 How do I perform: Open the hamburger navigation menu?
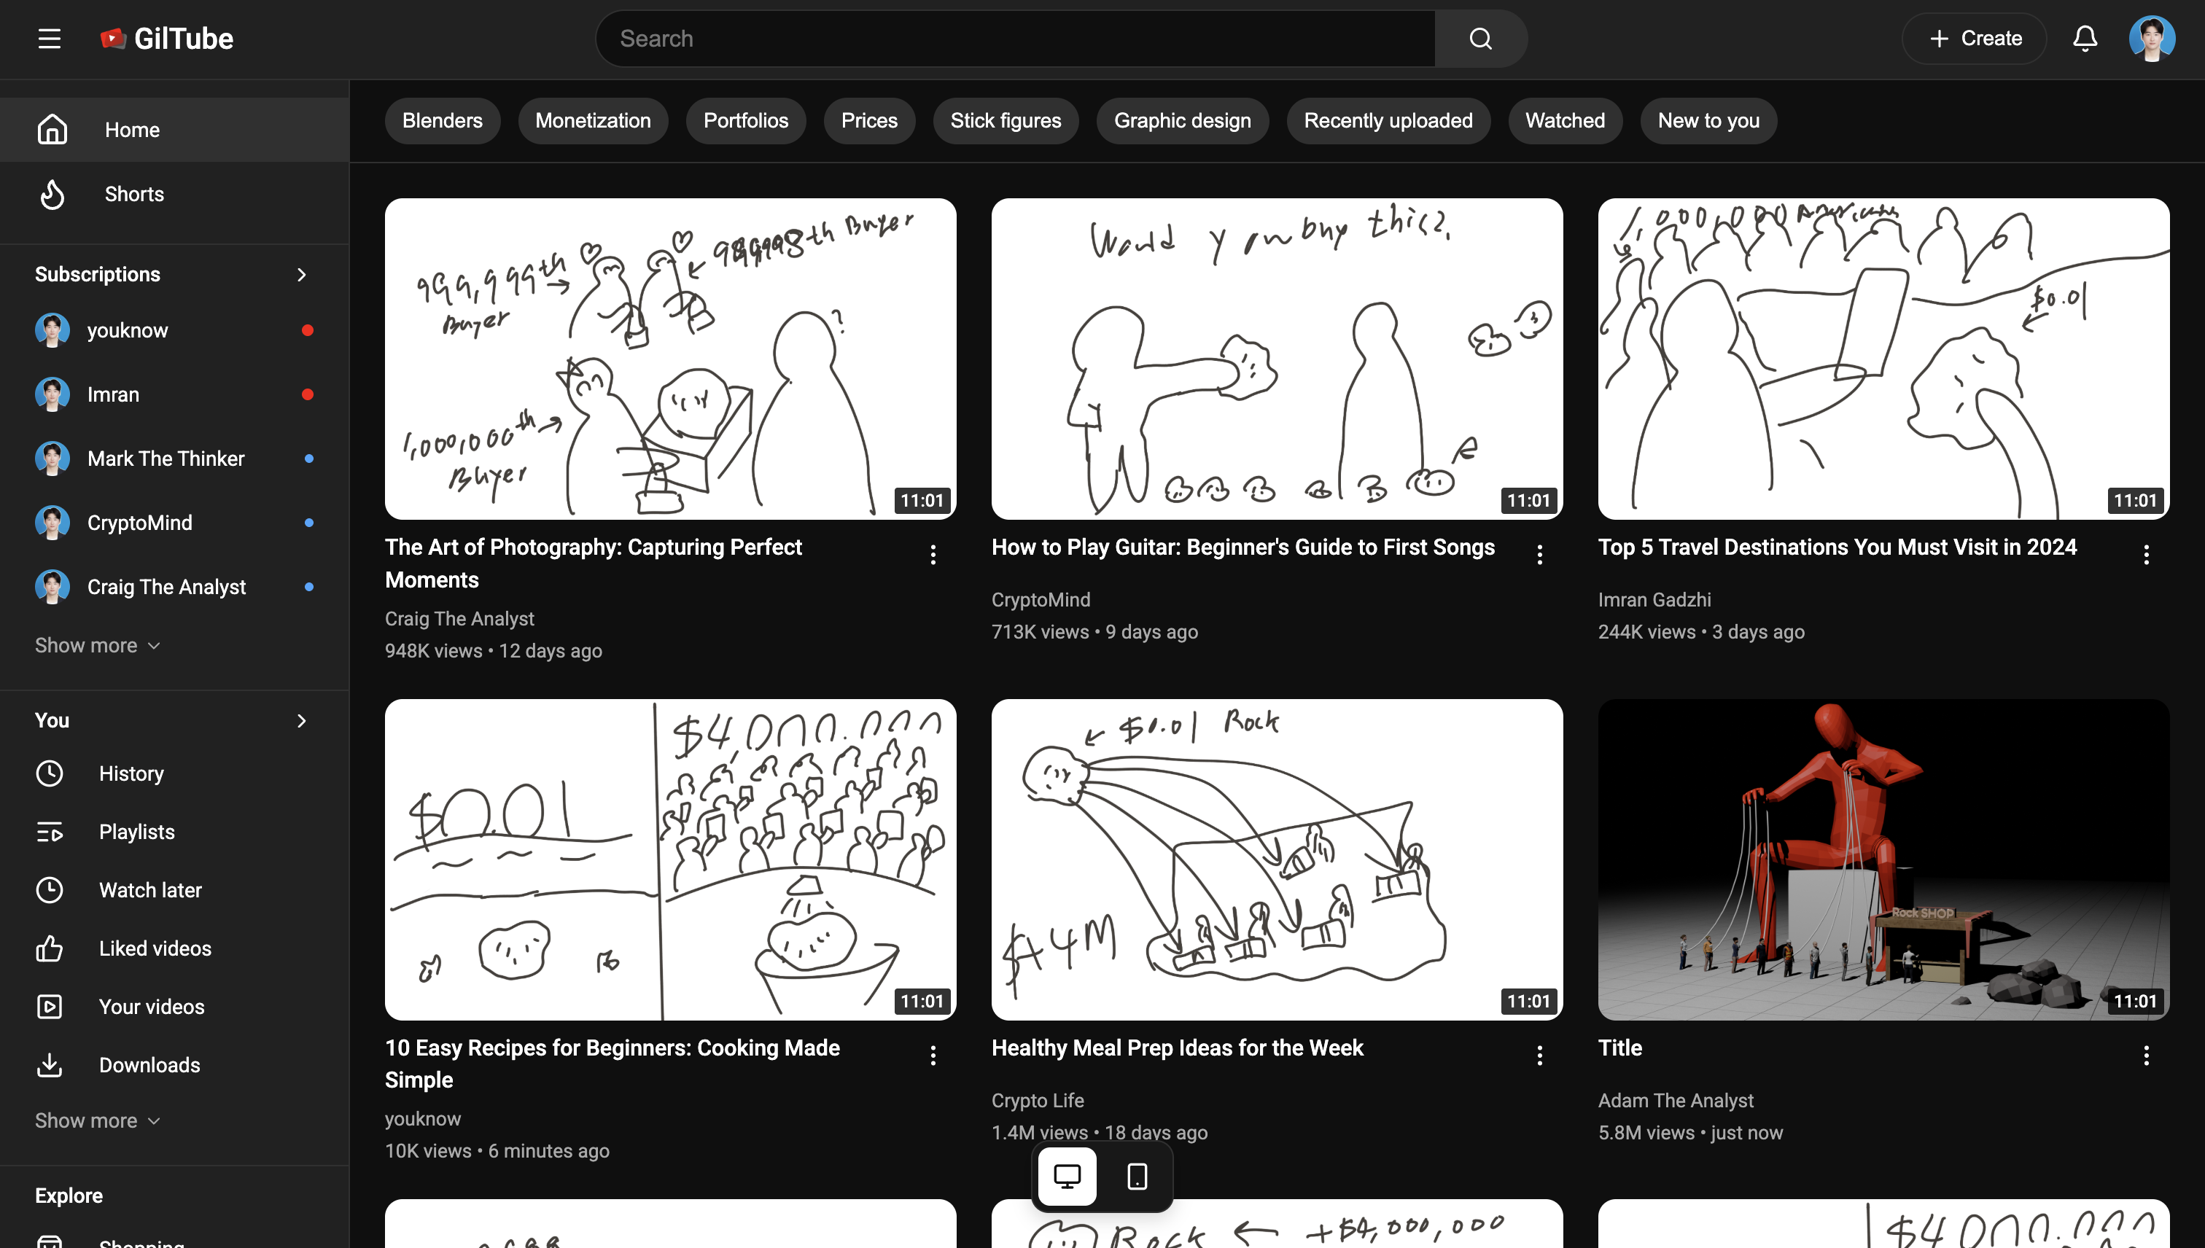49,38
